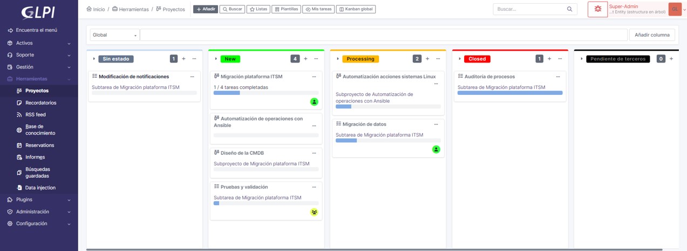
Task: Click the green user avatar on Migración de datos
Action: coord(436,149)
